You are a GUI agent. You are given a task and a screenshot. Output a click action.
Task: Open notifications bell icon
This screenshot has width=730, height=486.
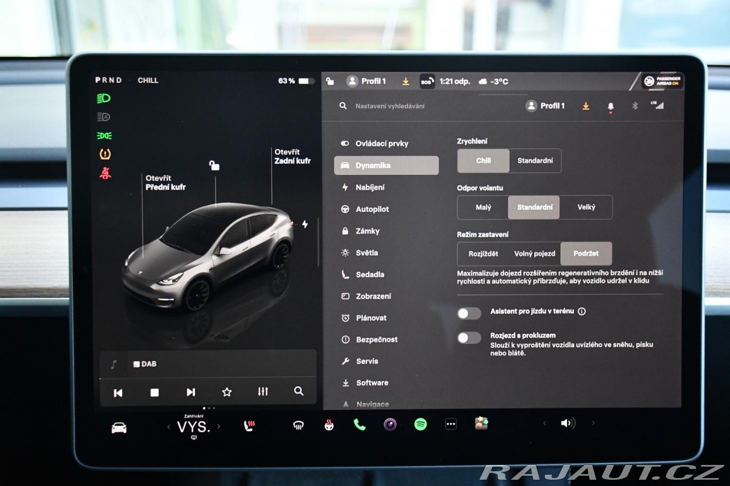(x=611, y=106)
